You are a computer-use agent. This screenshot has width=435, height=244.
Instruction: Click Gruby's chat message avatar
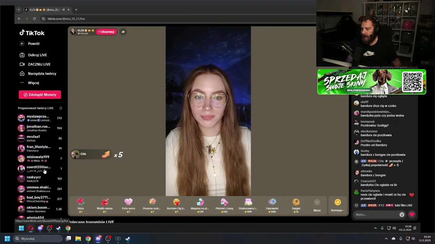(356, 152)
